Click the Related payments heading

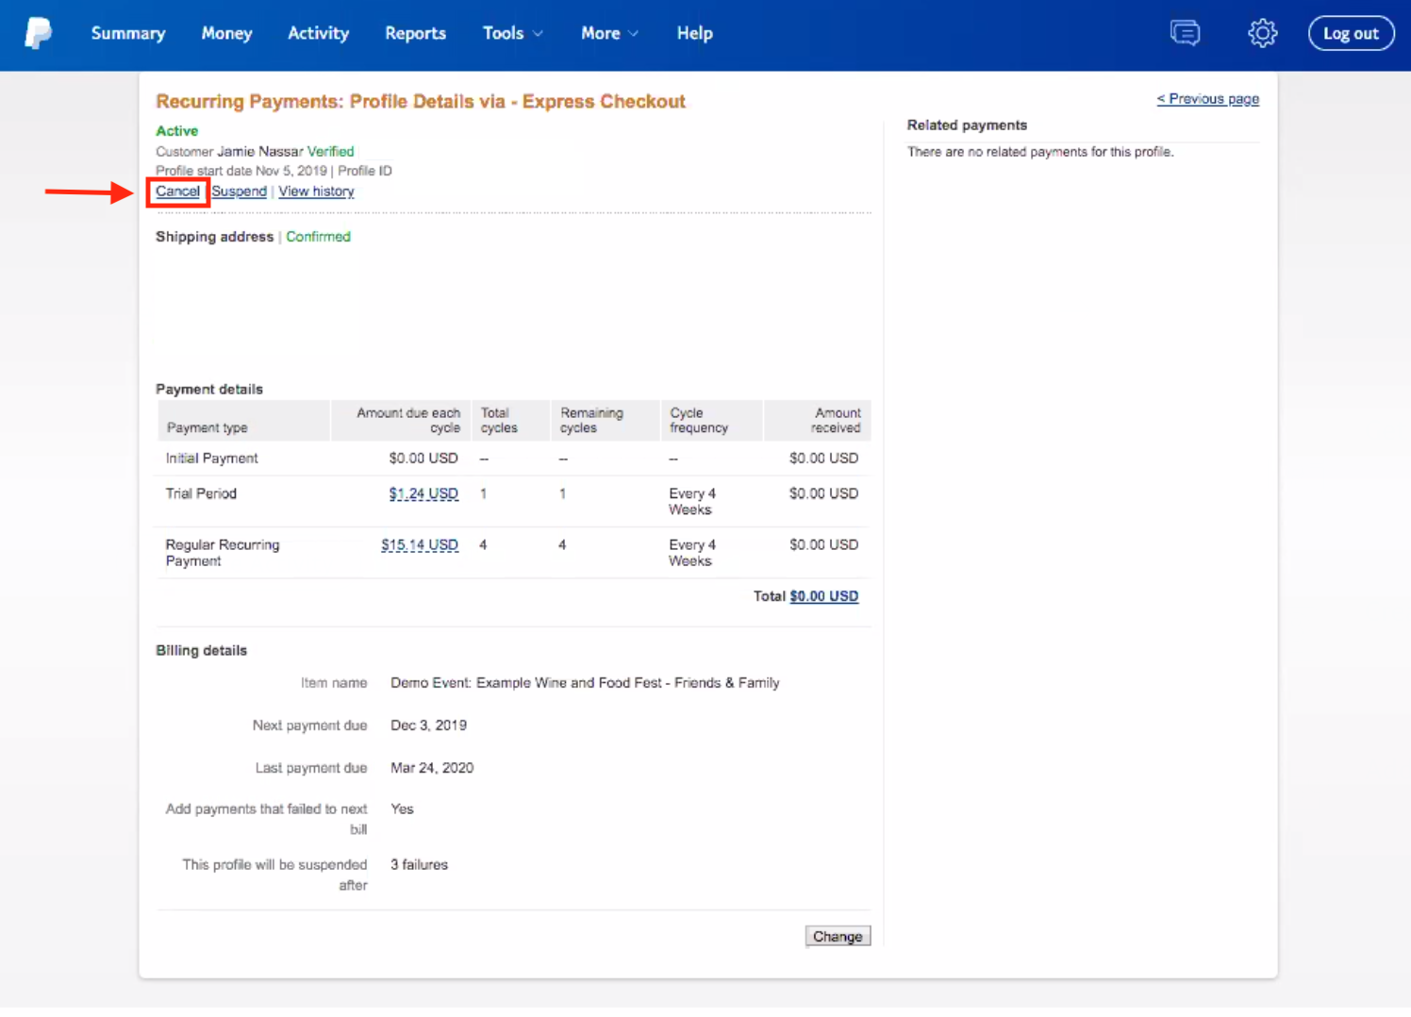pos(967,125)
